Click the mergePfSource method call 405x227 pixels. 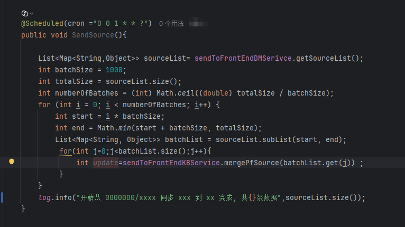pyautogui.click(x=252, y=163)
